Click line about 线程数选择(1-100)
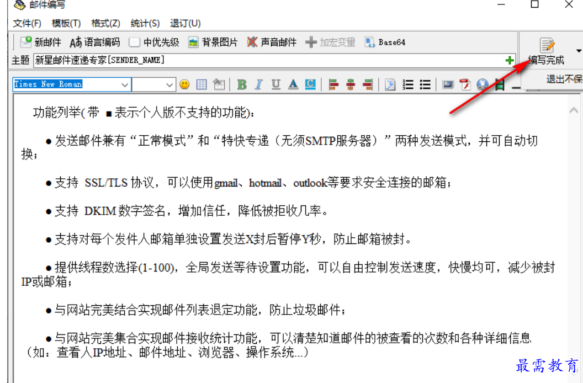 [x=288, y=274]
